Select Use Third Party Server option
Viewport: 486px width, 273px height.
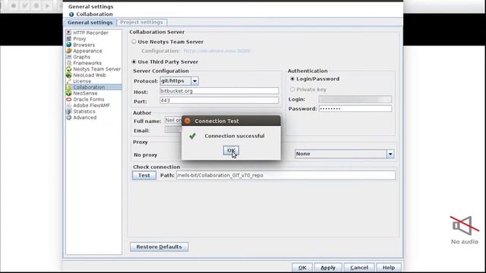pyautogui.click(x=134, y=61)
